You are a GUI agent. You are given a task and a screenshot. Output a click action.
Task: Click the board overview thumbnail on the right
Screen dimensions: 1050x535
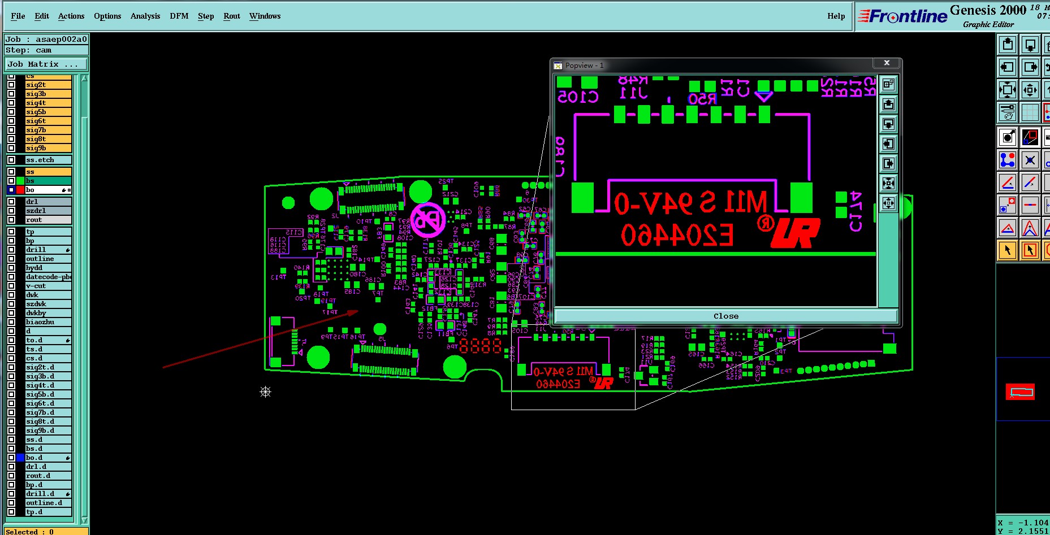click(1020, 391)
